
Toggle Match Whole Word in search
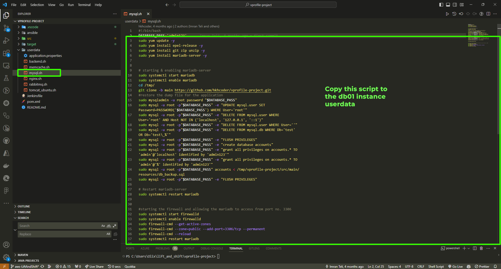(x=109, y=226)
